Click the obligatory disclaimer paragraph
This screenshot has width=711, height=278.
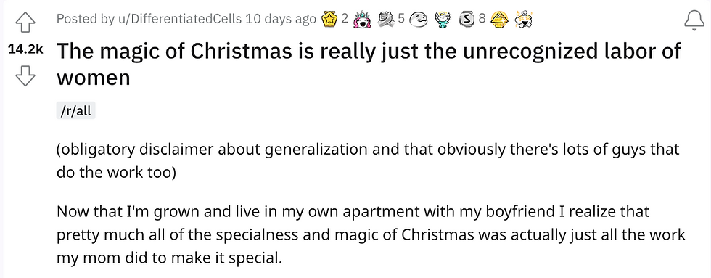tap(368, 160)
